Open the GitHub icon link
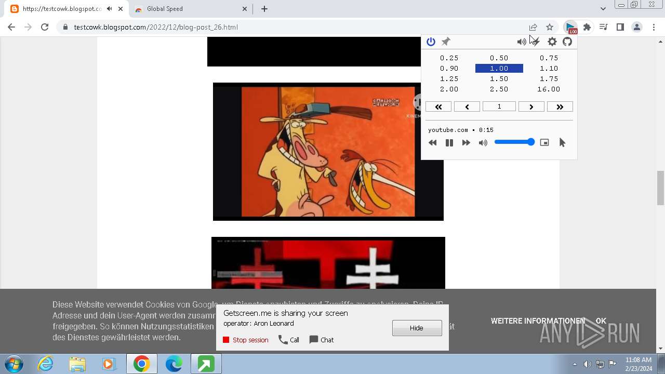 click(x=567, y=42)
